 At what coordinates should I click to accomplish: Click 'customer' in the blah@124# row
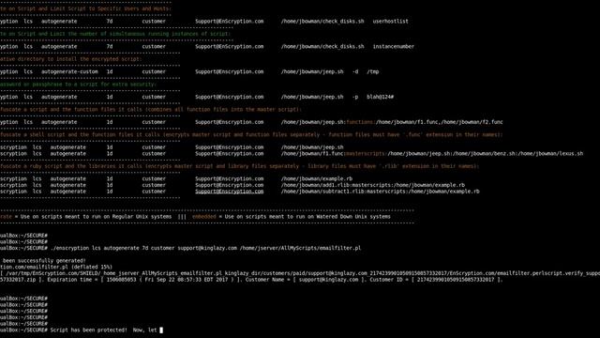(x=154, y=97)
